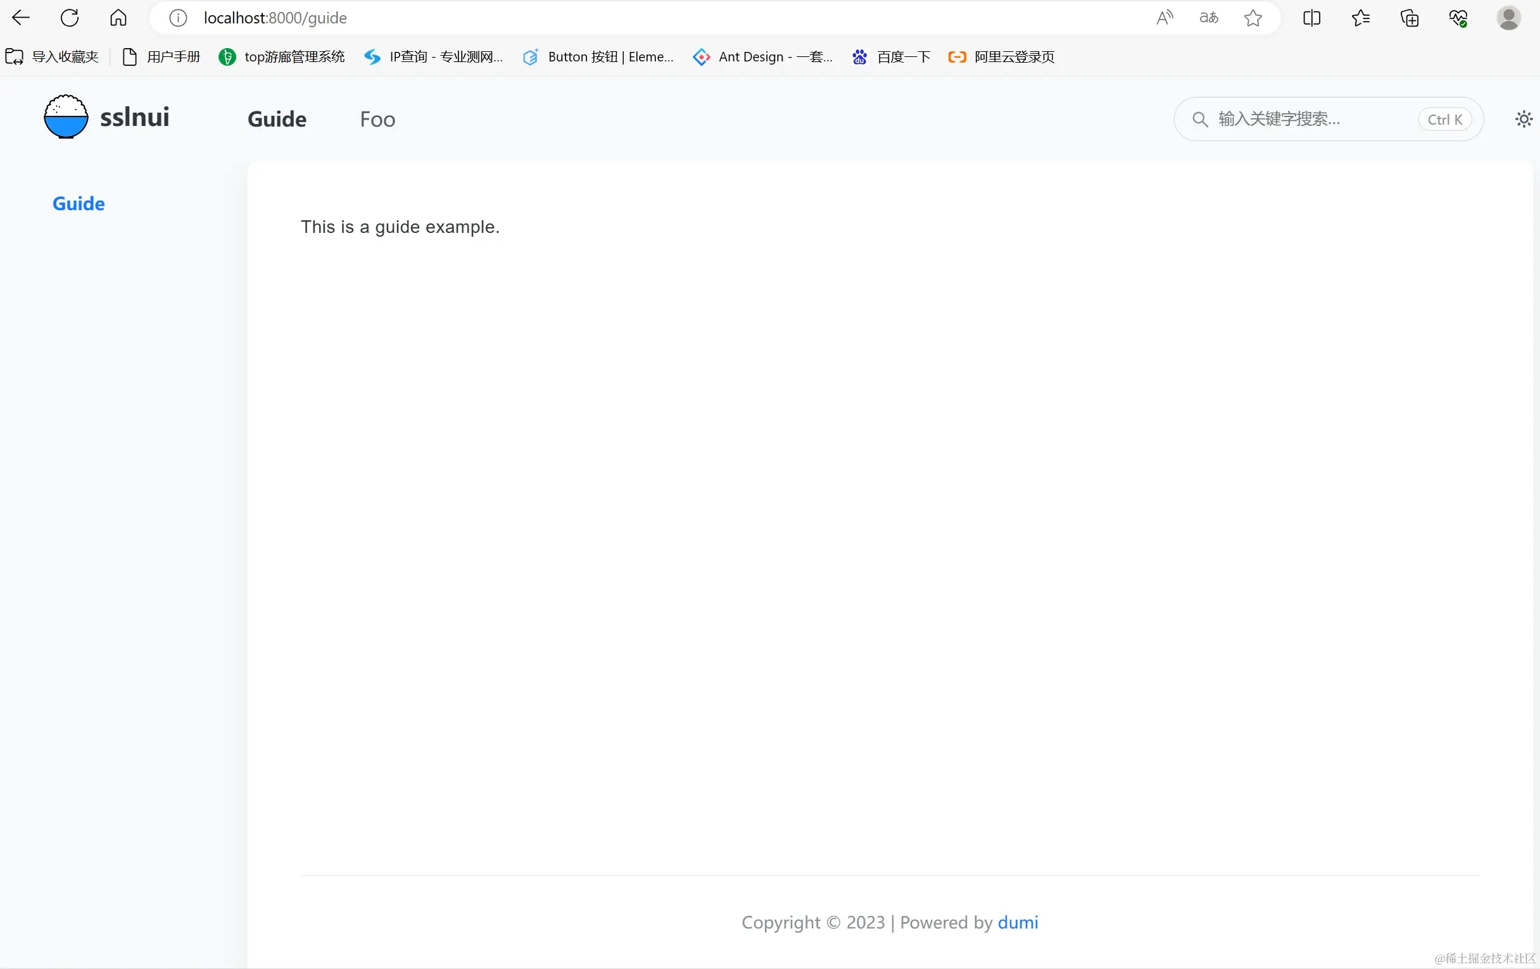The width and height of the screenshot is (1540, 969).
Task: Open browser collections icon
Action: (x=1410, y=18)
